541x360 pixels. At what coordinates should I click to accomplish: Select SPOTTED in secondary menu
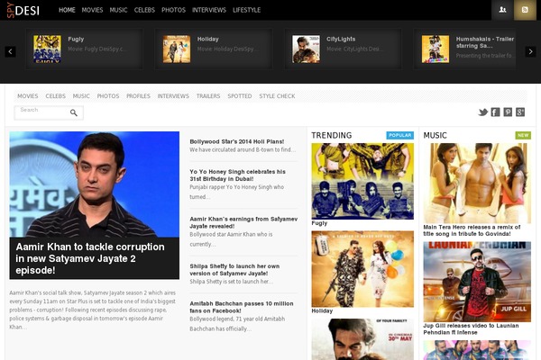coord(240,96)
